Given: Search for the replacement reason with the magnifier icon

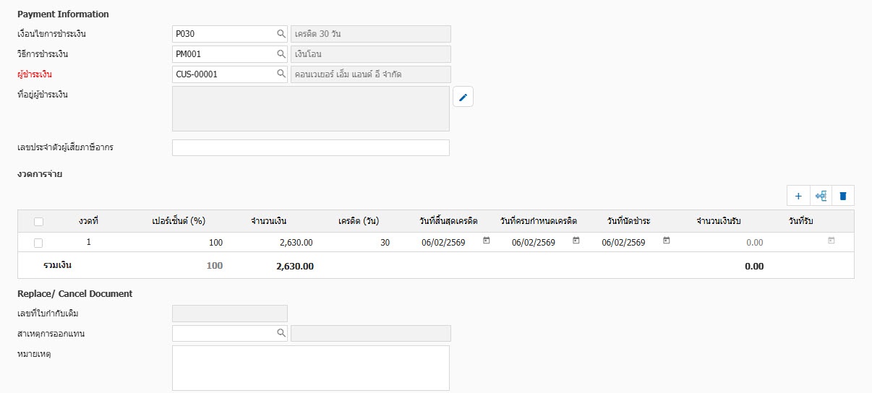Looking at the screenshot, I should click(281, 333).
